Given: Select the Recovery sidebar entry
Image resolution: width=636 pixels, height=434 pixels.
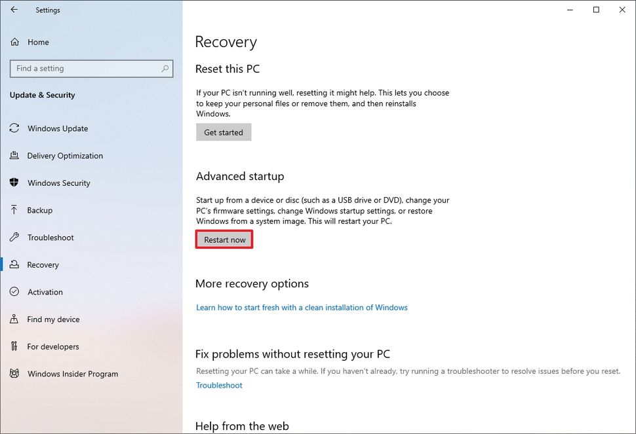Looking at the screenshot, I should coord(43,264).
